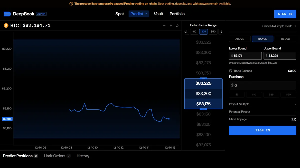Click the top-right SIGN IN button
The image size is (300, 168).
click(x=285, y=14)
